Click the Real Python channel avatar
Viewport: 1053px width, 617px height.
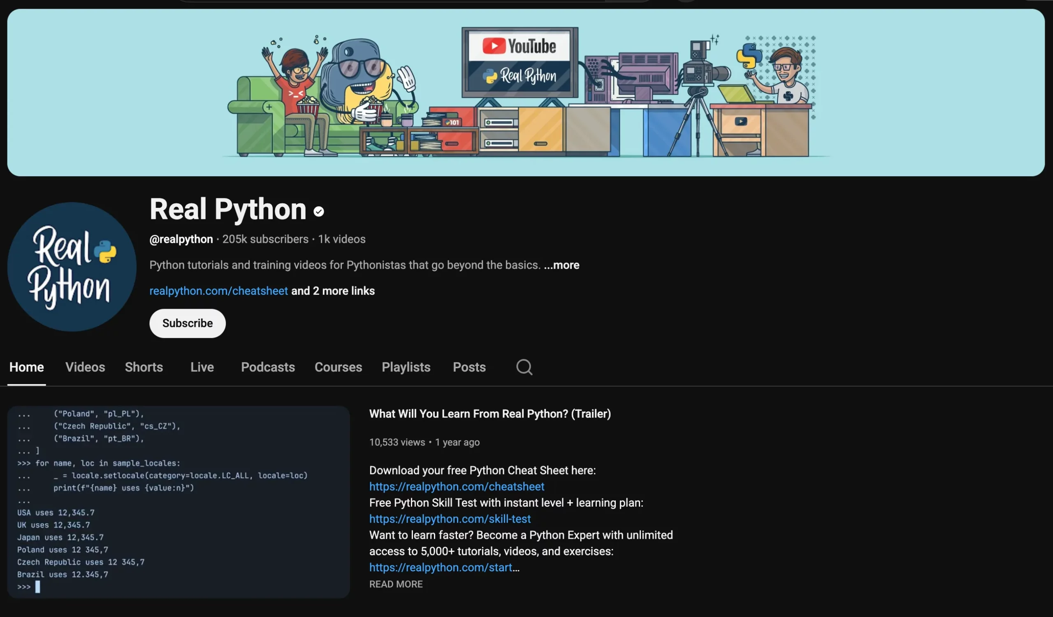pyautogui.click(x=71, y=268)
